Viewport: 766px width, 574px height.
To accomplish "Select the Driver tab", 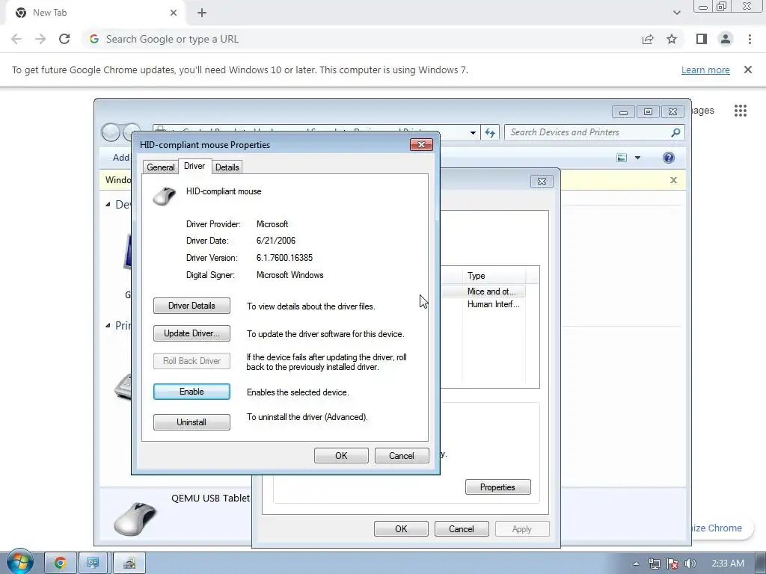I will [x=194, y=166].
